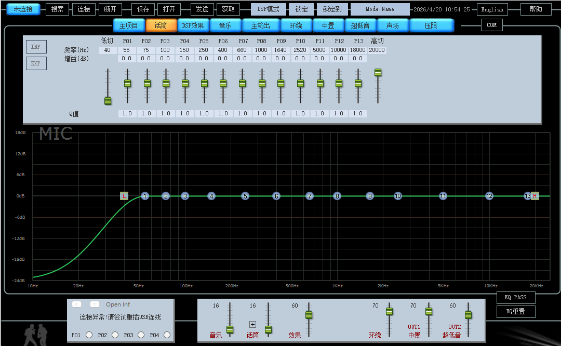
Task: Select the P03 preset radio button
Action: click(x=141, y=335)
